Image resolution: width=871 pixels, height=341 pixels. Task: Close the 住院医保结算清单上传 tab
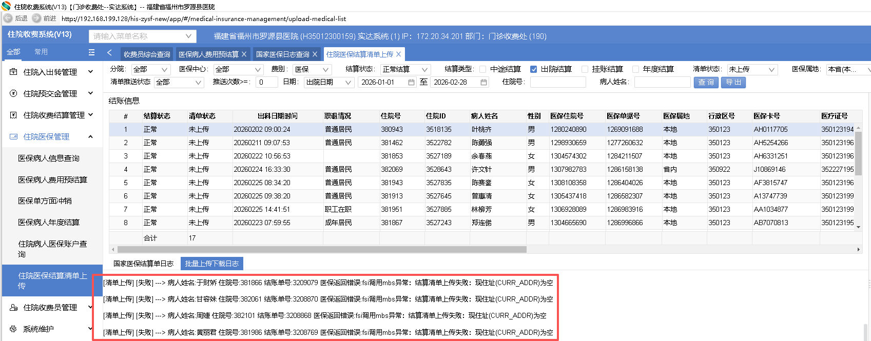(x=399, y=54)
